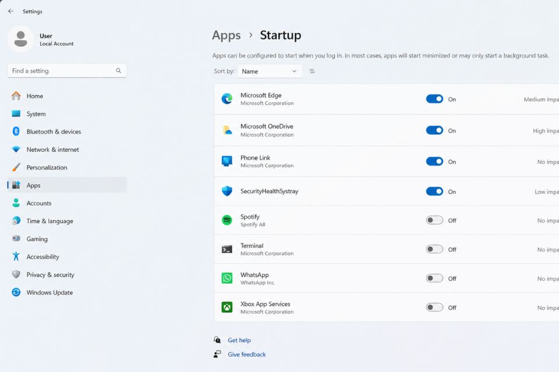Open Gaming settings

[67, 238]
